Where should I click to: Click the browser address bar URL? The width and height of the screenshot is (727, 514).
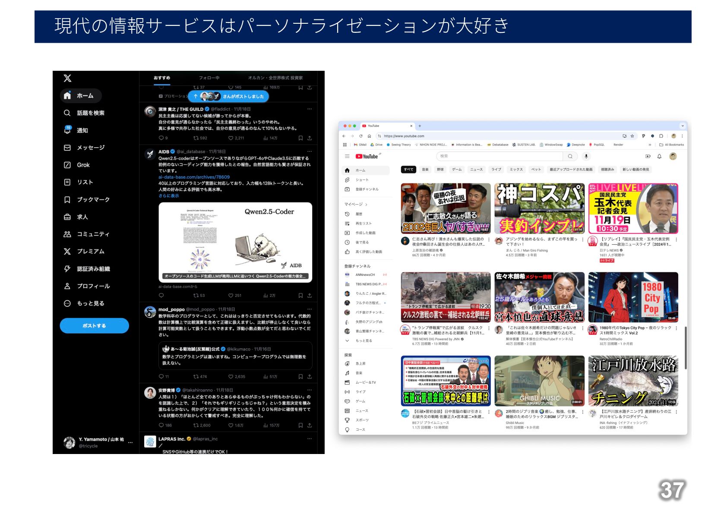pyautogui.click(x=404, y=136)
